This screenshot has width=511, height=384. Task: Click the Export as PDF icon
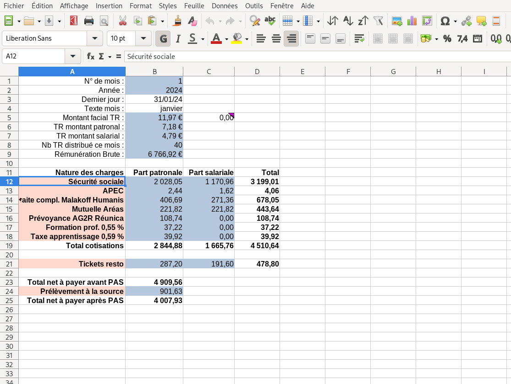[x=73, y=21]
